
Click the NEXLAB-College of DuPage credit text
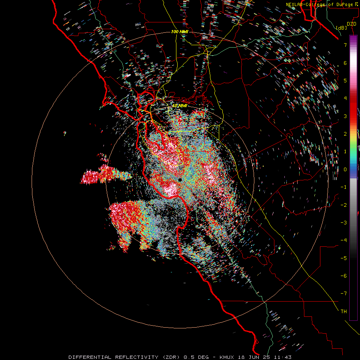322,4
